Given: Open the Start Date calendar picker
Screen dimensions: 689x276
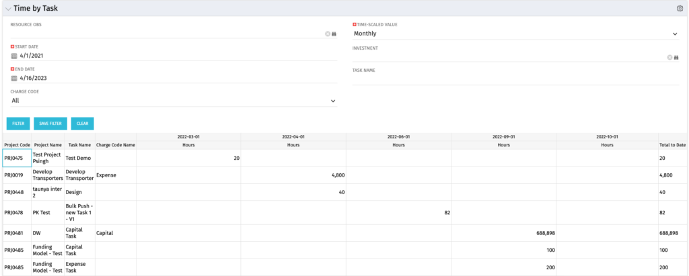Looking at the screenshot, I should (13, 56).
